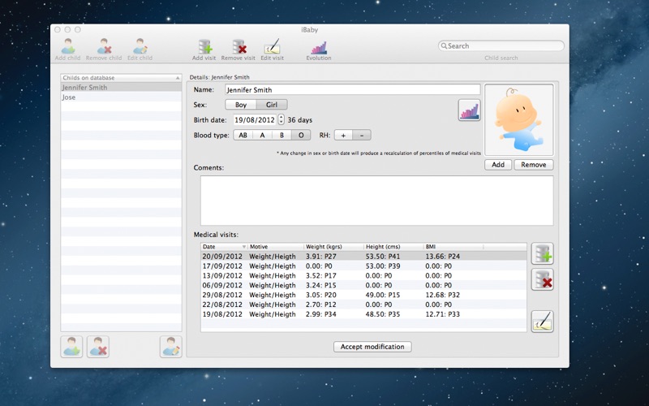This screenshot has height=406, width=649.
Task: Choose the RH plus option
Action: pos(343,135)
